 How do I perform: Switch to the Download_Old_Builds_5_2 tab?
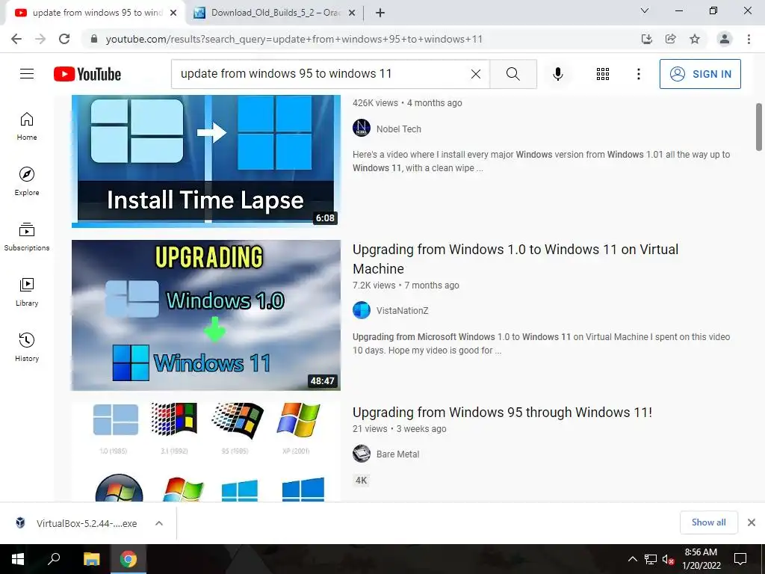coord(275,13)
